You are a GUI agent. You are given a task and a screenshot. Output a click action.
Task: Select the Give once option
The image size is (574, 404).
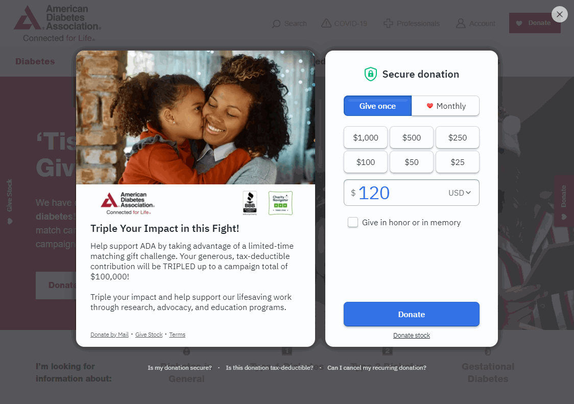377,106
